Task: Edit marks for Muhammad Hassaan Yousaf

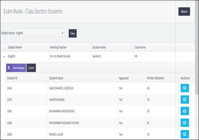Action: (x=185, y=122)
